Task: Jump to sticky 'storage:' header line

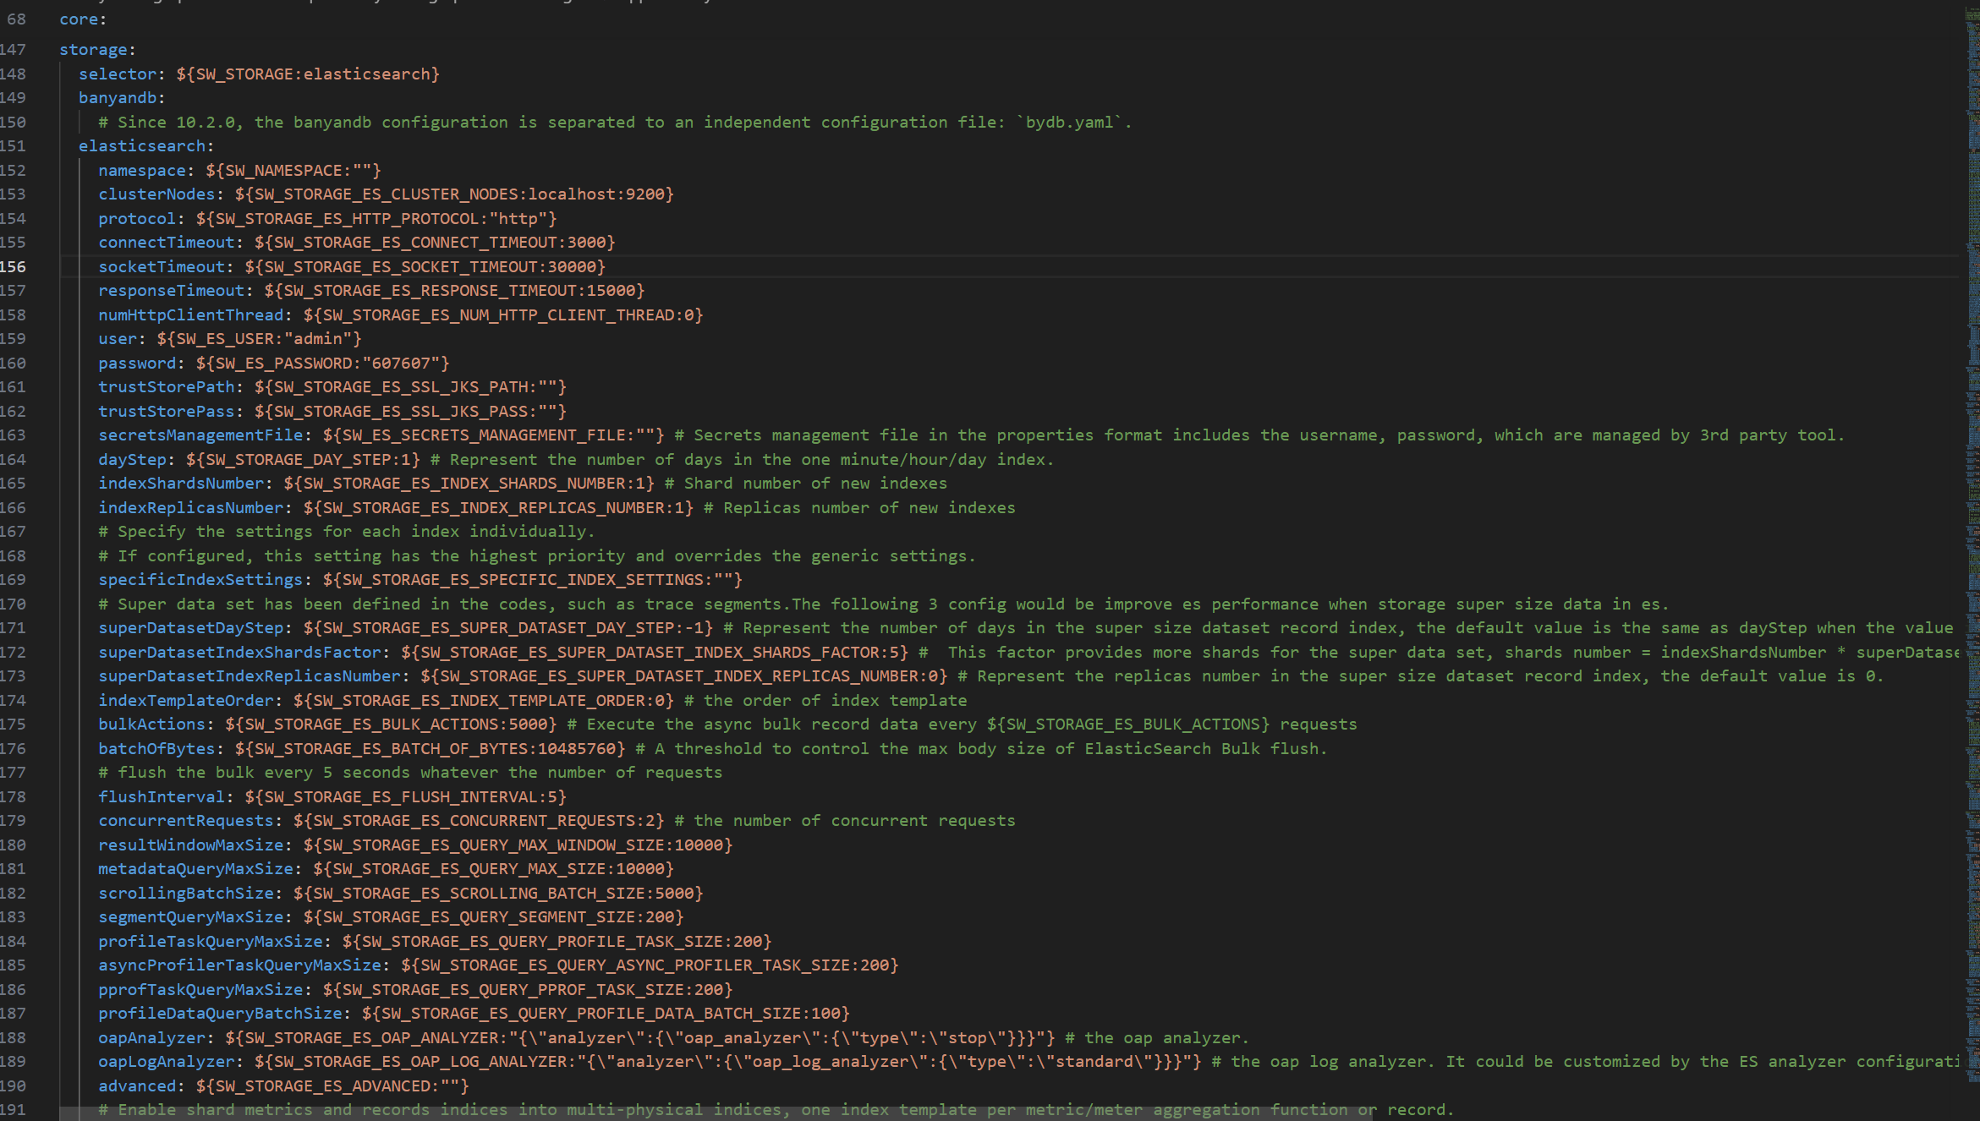Action: tap(96, 50)
